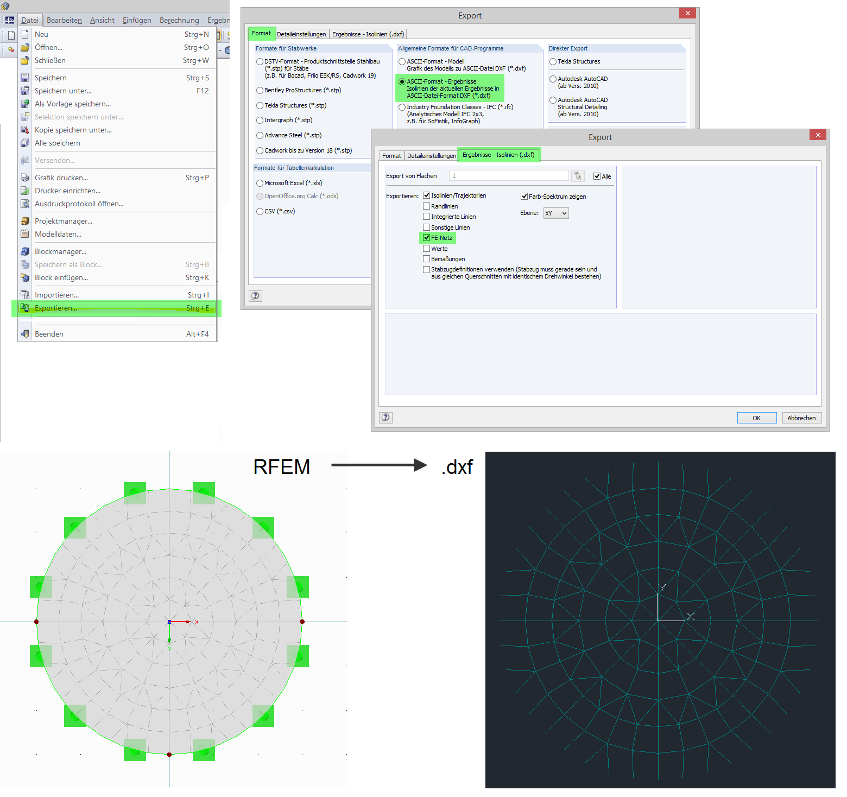Open the Projektmanager via its icon
Image resolution: width=847 pixels, height=797 pixels.
tap(25, 221)
